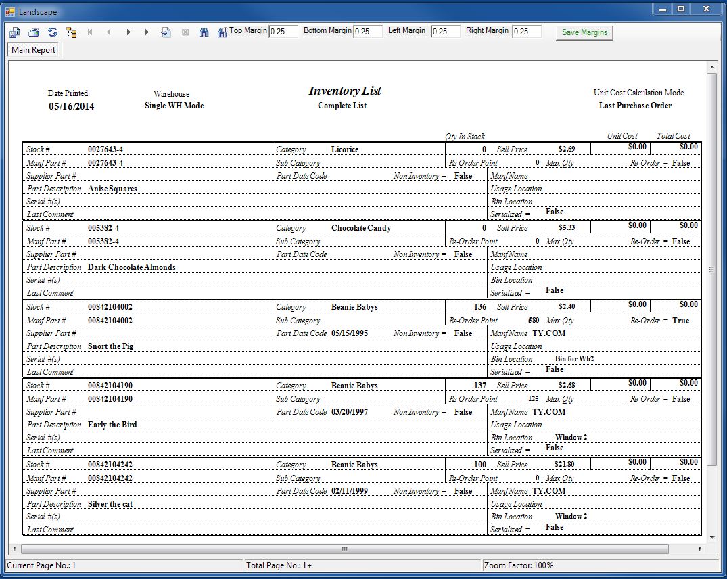This screenshot has width=727, height=579.
Task: Focus the Right Margin input field
Action: (527, 32)
